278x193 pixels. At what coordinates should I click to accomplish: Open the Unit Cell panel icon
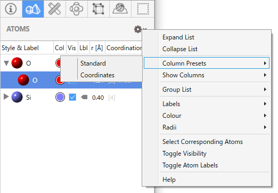point(99,9)
